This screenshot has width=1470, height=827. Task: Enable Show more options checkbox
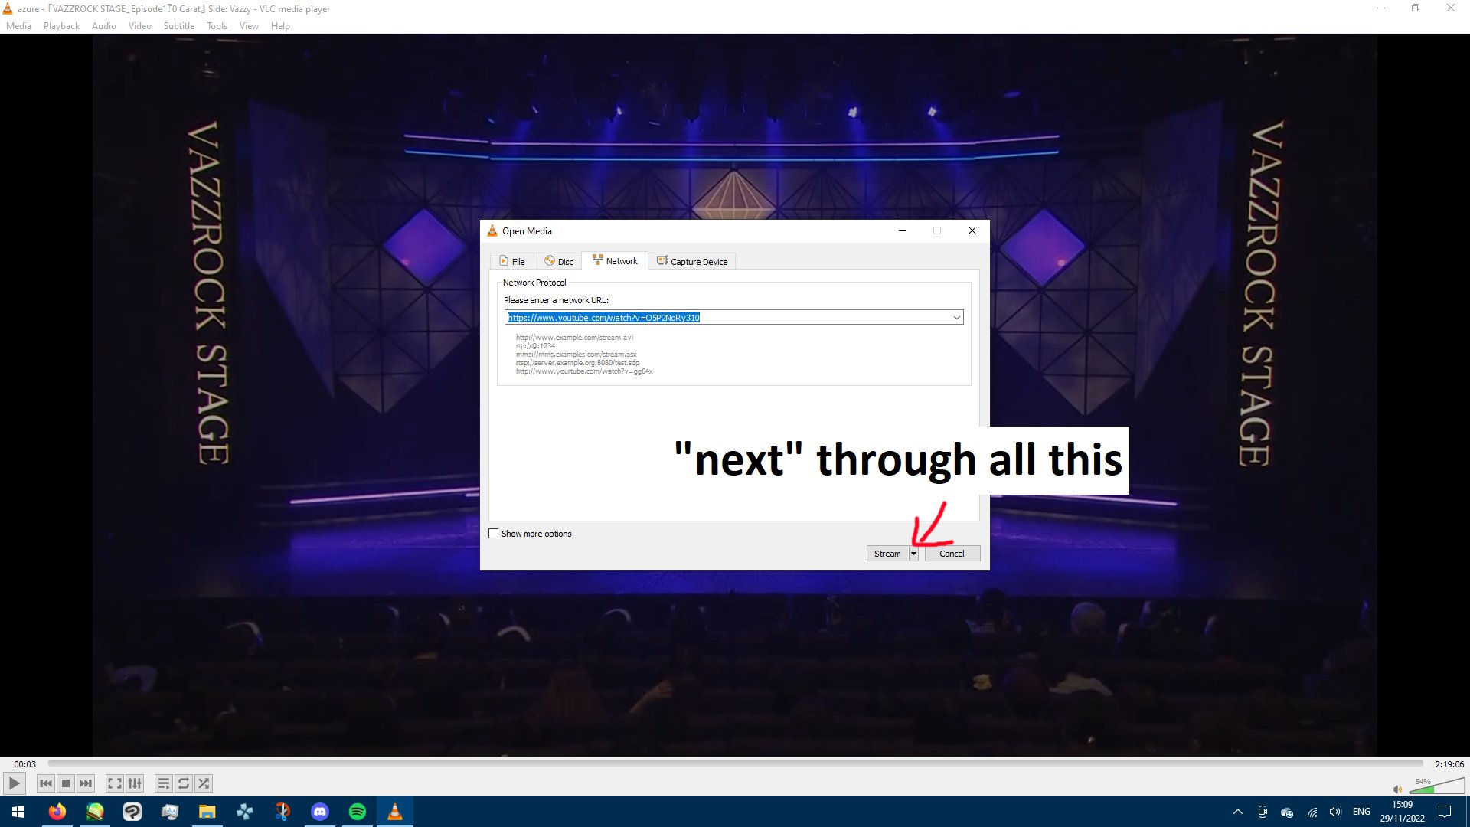[494, 534]
